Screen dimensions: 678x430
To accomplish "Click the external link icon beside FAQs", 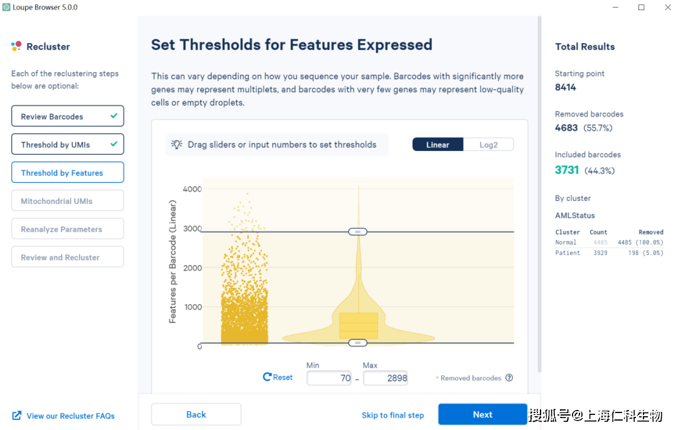I will 17,416.
